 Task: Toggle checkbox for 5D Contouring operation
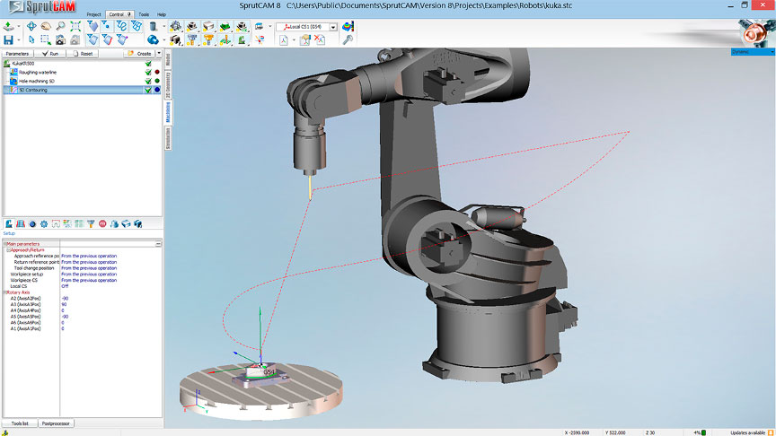[148, 90]
